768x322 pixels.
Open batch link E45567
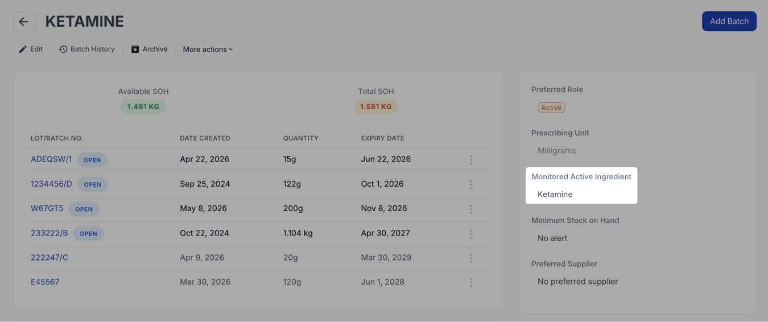coord(45,282)
